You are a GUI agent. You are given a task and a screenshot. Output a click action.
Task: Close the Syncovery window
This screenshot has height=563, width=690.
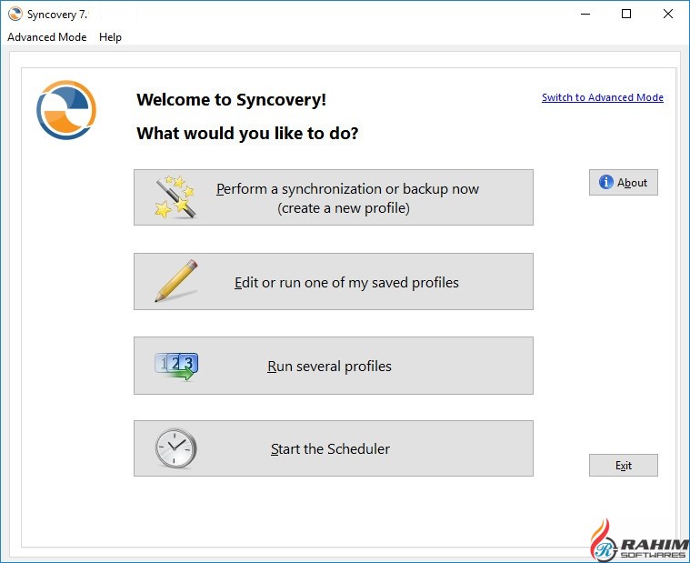(x=667, y=14)
